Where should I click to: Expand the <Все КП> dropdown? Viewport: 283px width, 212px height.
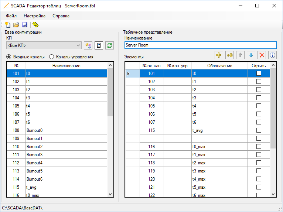click(x=78, y=45)
